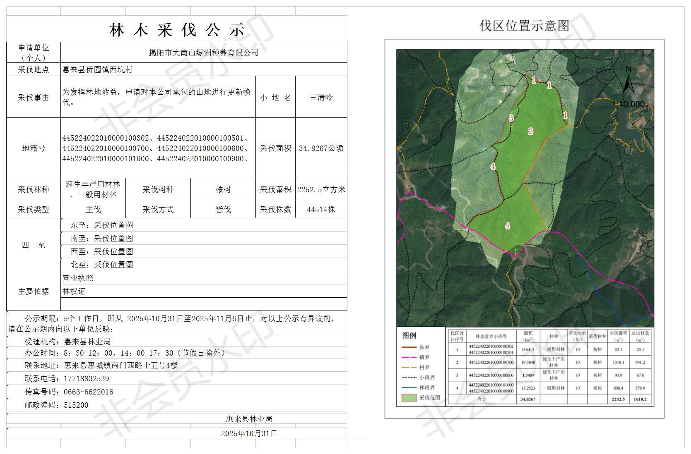
Task: Select the 合计 cell in the map table
Action: pyautogui.click(x=482, y=399)
